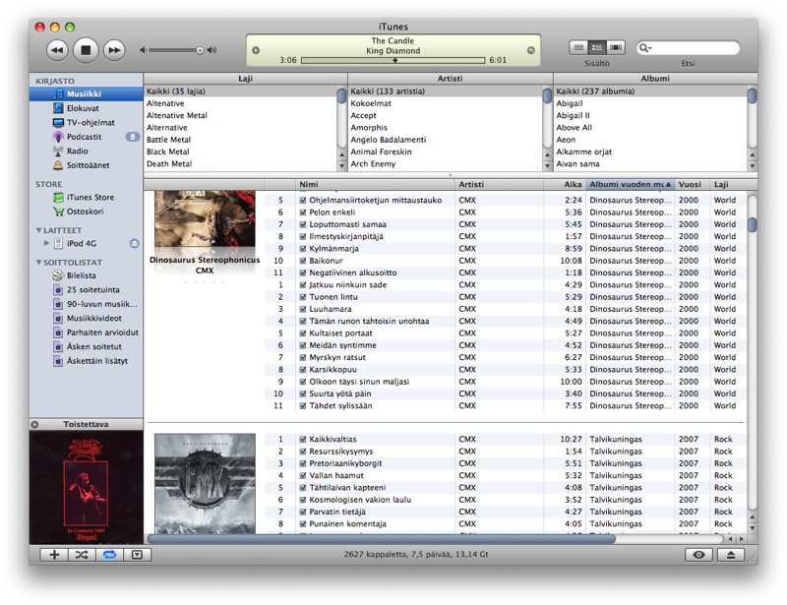
Task: Select Amorphis in the artist browser
Action: pos(446,128)
